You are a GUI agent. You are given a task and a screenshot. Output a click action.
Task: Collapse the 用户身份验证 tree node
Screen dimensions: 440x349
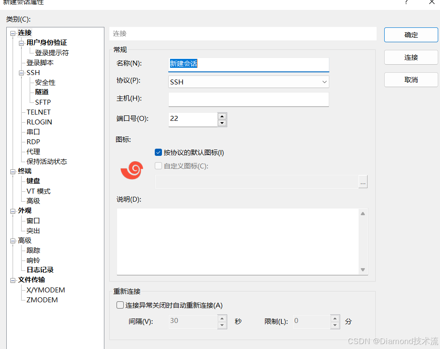(21, 43)
